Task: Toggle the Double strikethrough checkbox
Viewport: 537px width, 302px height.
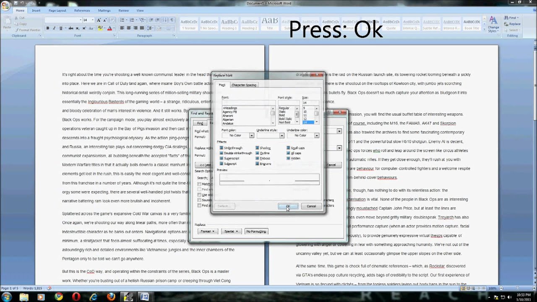Action: coord(221,153)
